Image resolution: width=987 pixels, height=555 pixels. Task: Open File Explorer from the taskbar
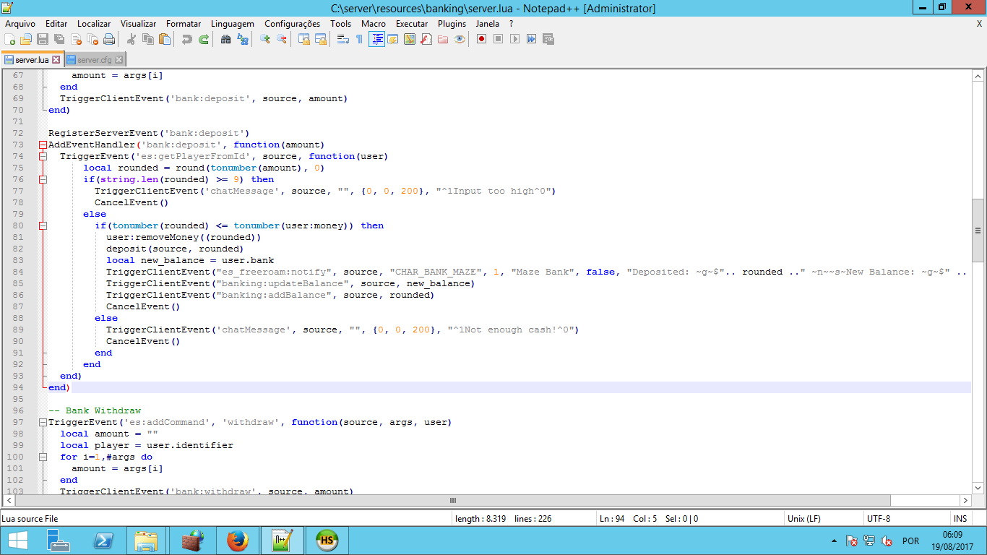147,541
